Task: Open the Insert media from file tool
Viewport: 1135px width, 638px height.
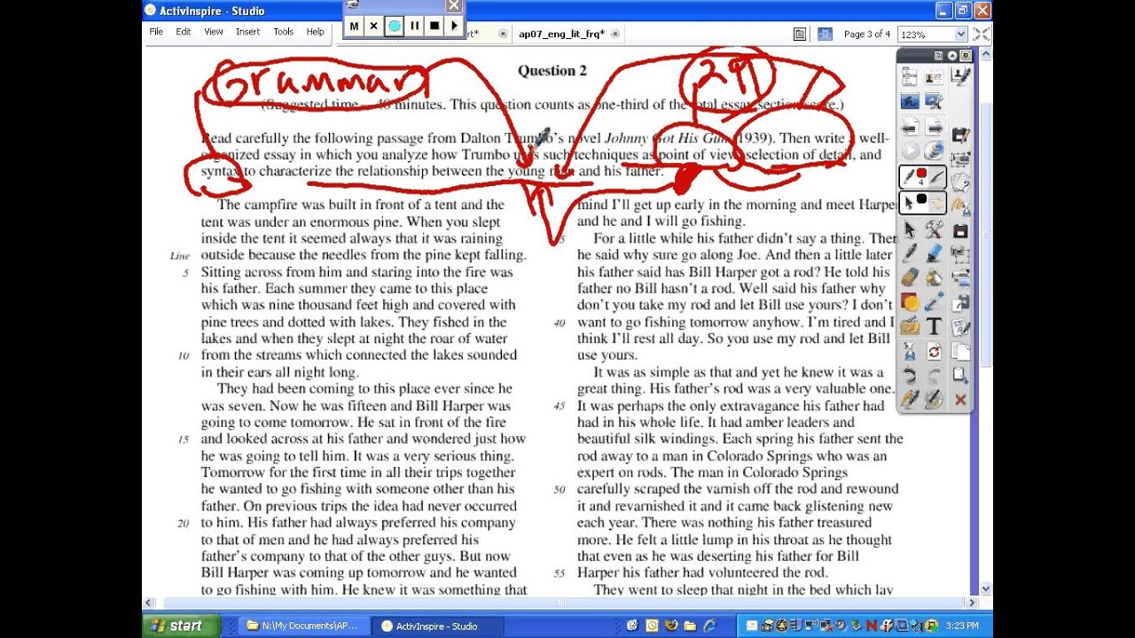Action: pyautogui.click(x=909, y=327)
